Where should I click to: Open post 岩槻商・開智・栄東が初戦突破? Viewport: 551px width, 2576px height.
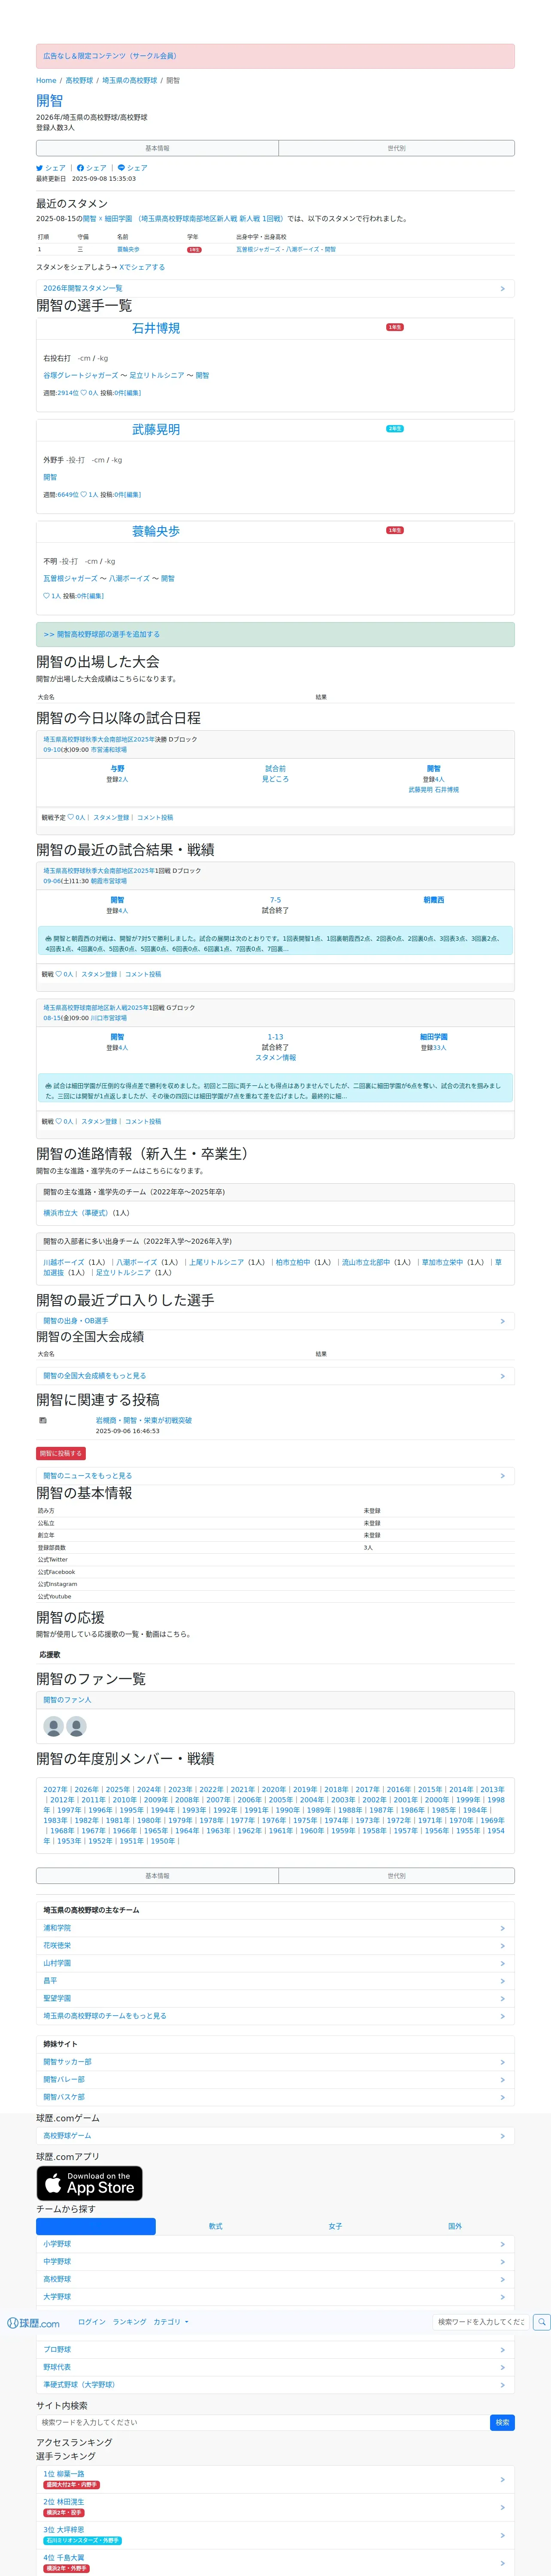(x=144, y=1420)
